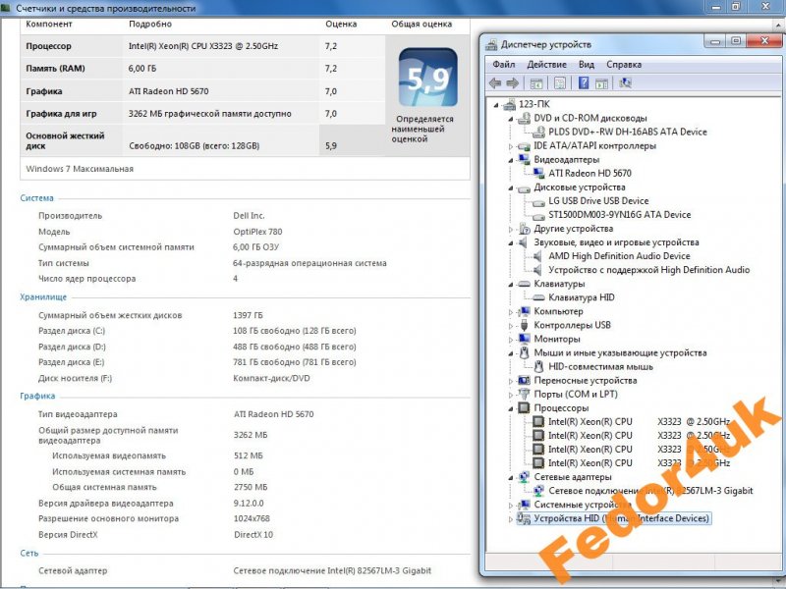Select the LG USB Drive USB Device
This screenshot has width=786, height=589.
[598, 201]
